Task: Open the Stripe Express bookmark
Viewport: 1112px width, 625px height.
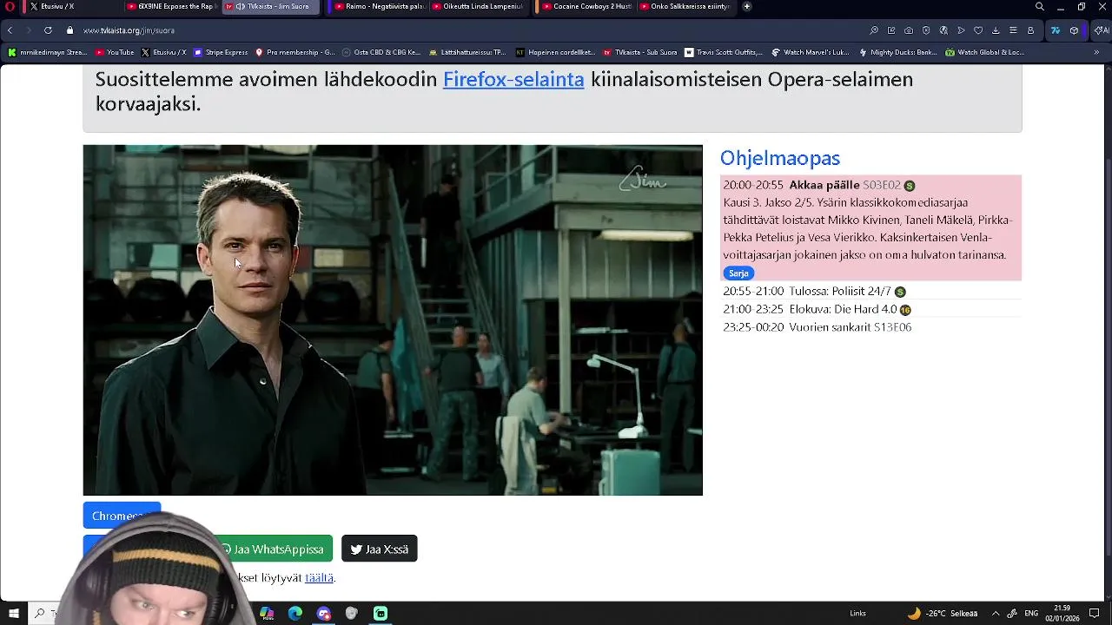Action: click(221, 52)
